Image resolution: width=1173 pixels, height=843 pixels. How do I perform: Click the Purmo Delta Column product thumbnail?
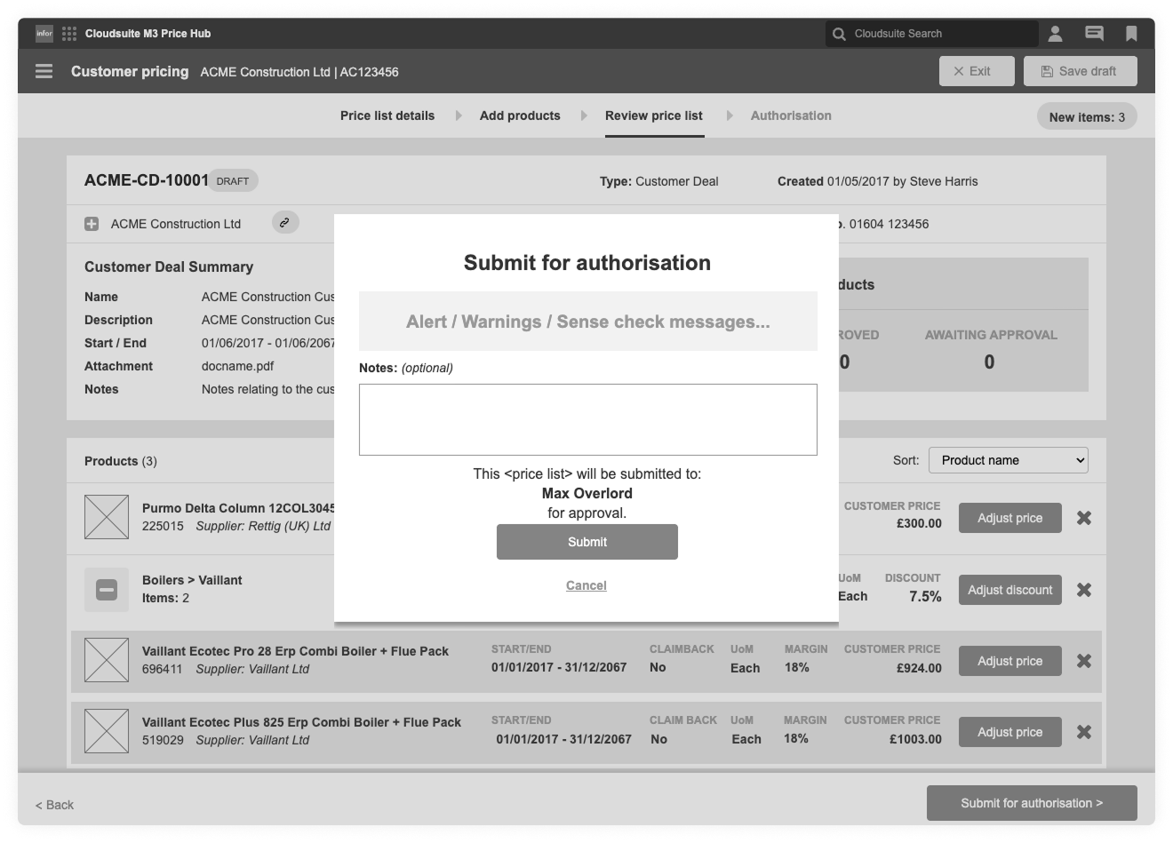(107, 517)
